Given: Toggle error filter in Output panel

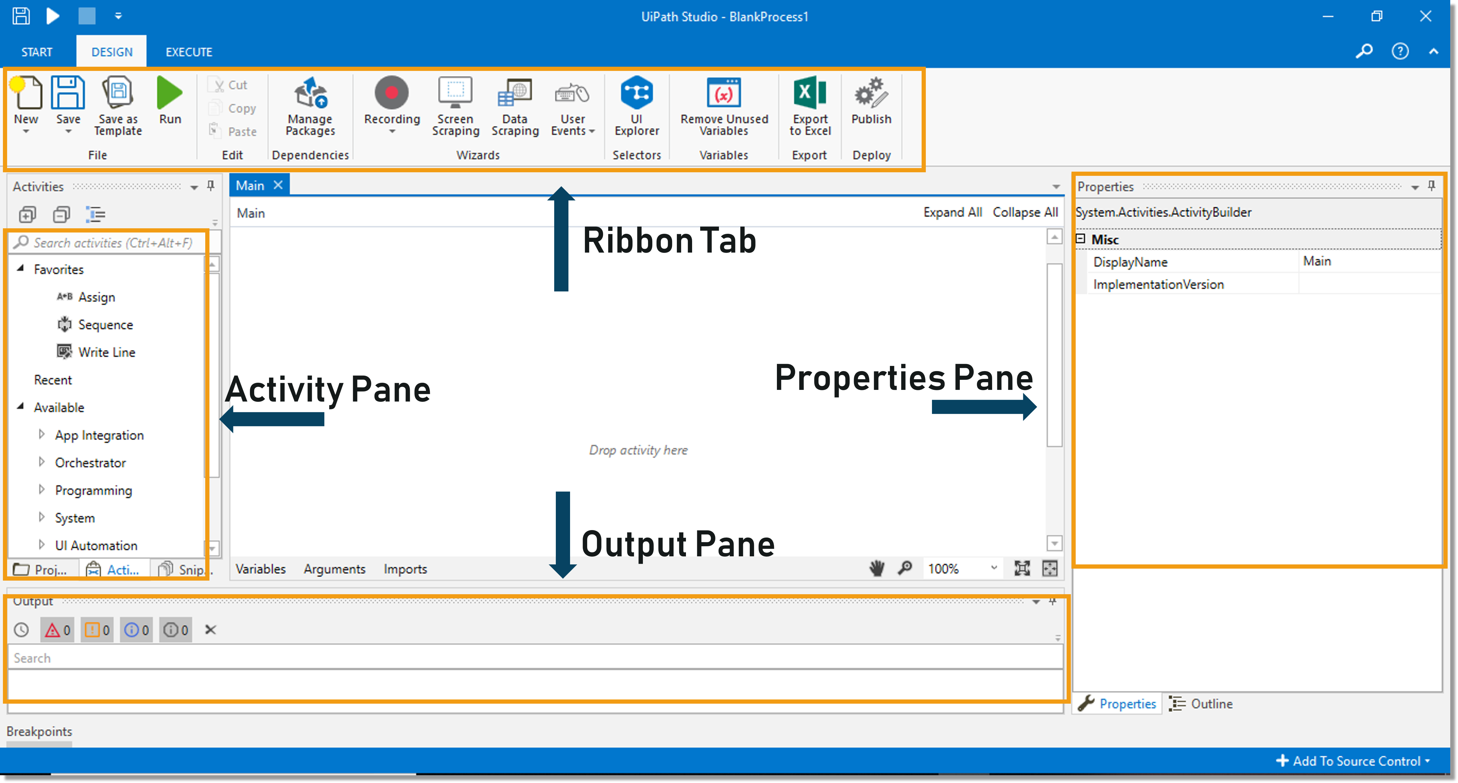Looking at the screenshot, I should (57, 630).
